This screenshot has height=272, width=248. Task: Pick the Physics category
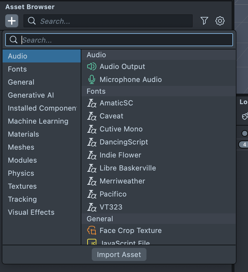(21, 173)
